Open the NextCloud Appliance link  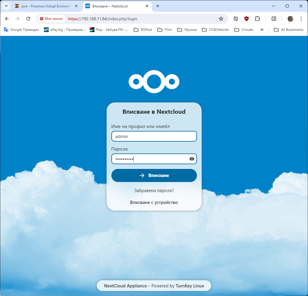click(125, 286)
